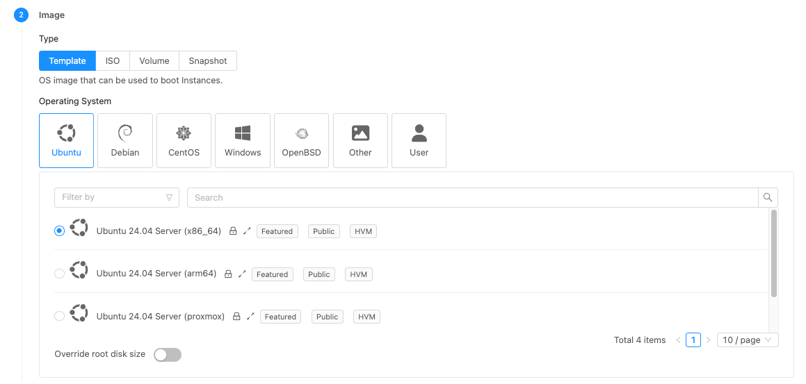The image size is (806, 384).
Task: Choose the CentOS operating system card
Action: click(x=184, y=141)
